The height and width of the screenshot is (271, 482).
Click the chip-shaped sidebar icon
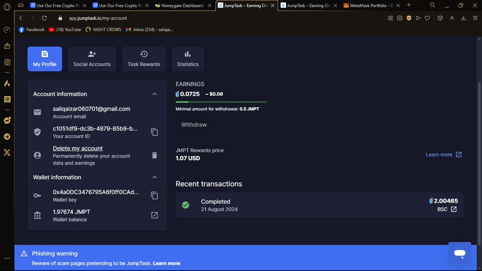pyautogui.click(x=7, y=62)
